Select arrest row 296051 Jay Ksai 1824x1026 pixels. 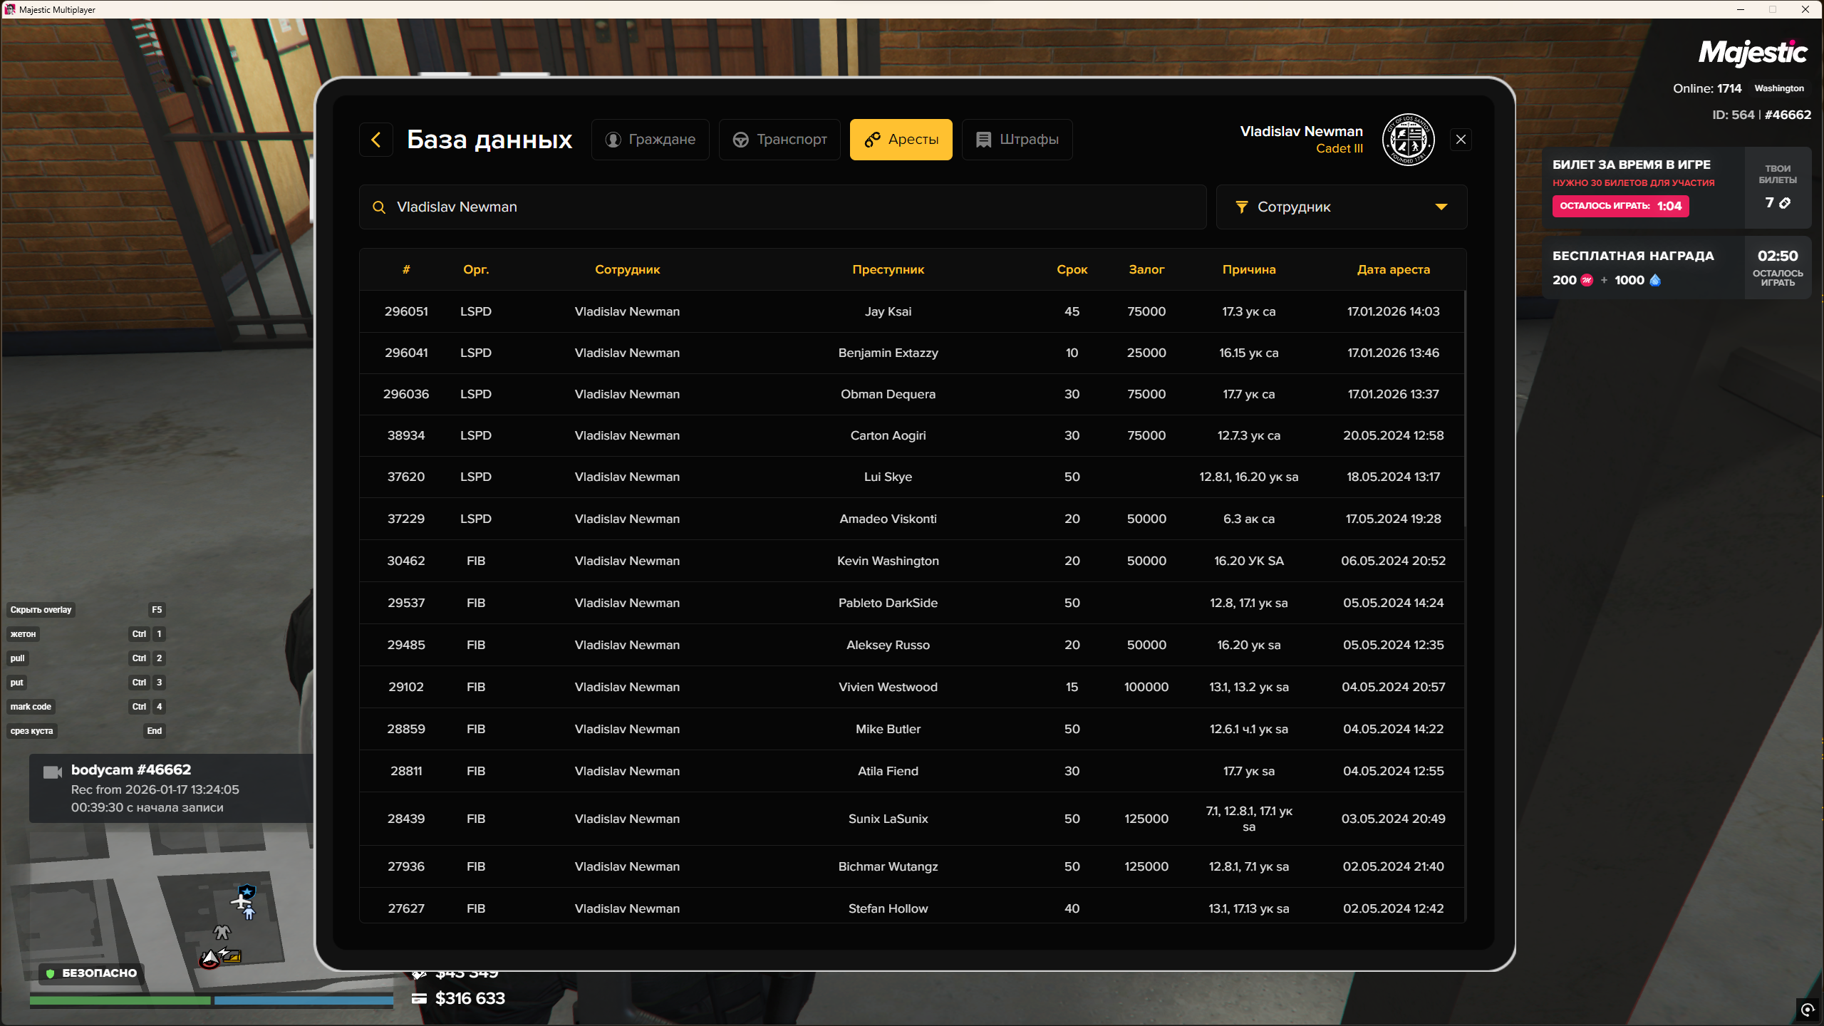888,311
